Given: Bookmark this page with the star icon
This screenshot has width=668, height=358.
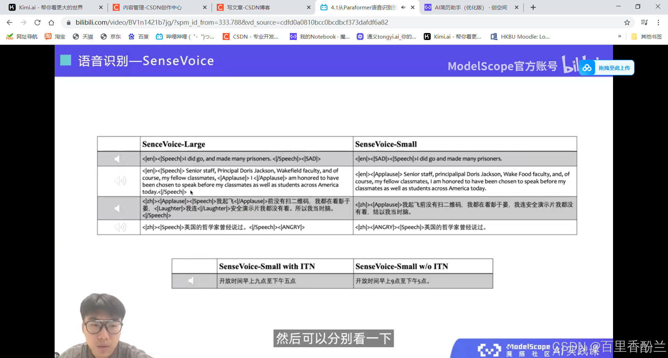Looking at the screenshot, I should coord(627,23).
